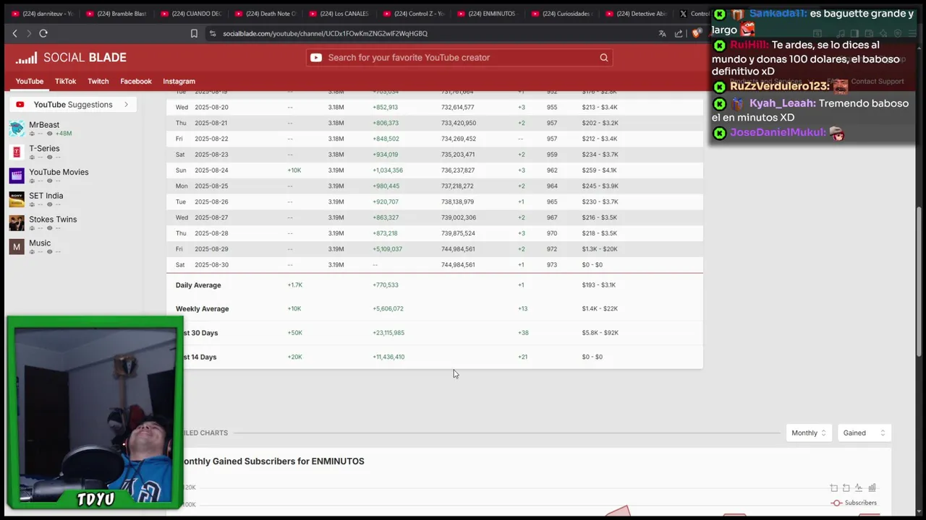Viewport: 926px width, 520px height.
Task: Open Music in suggestions list
Action: click(40, 243)
